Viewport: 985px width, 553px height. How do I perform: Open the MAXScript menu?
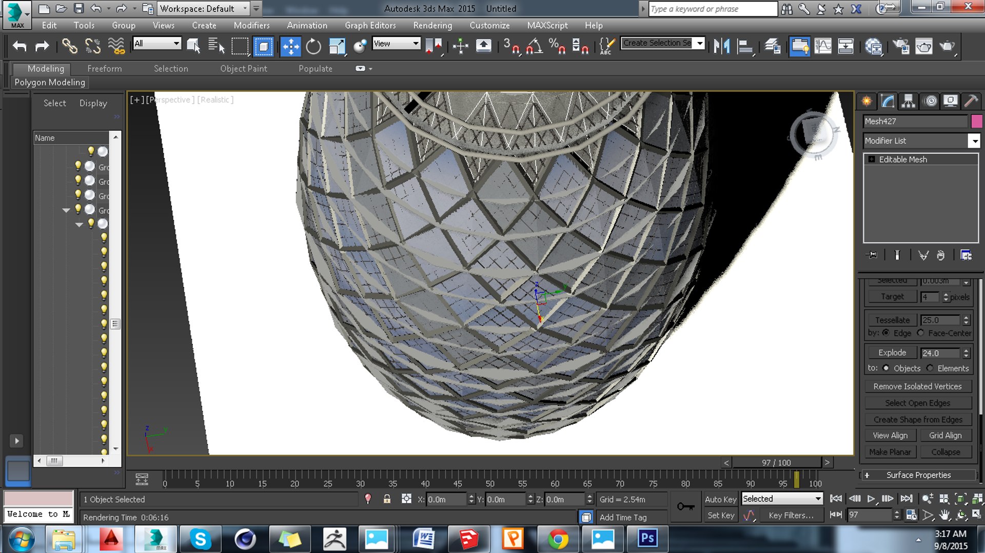pos(547,25)
